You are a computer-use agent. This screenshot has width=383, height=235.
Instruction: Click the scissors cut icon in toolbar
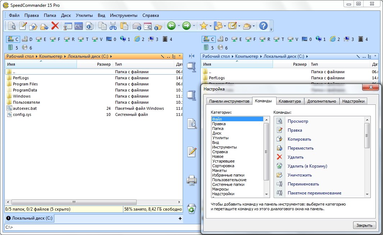tap(113, 26)
